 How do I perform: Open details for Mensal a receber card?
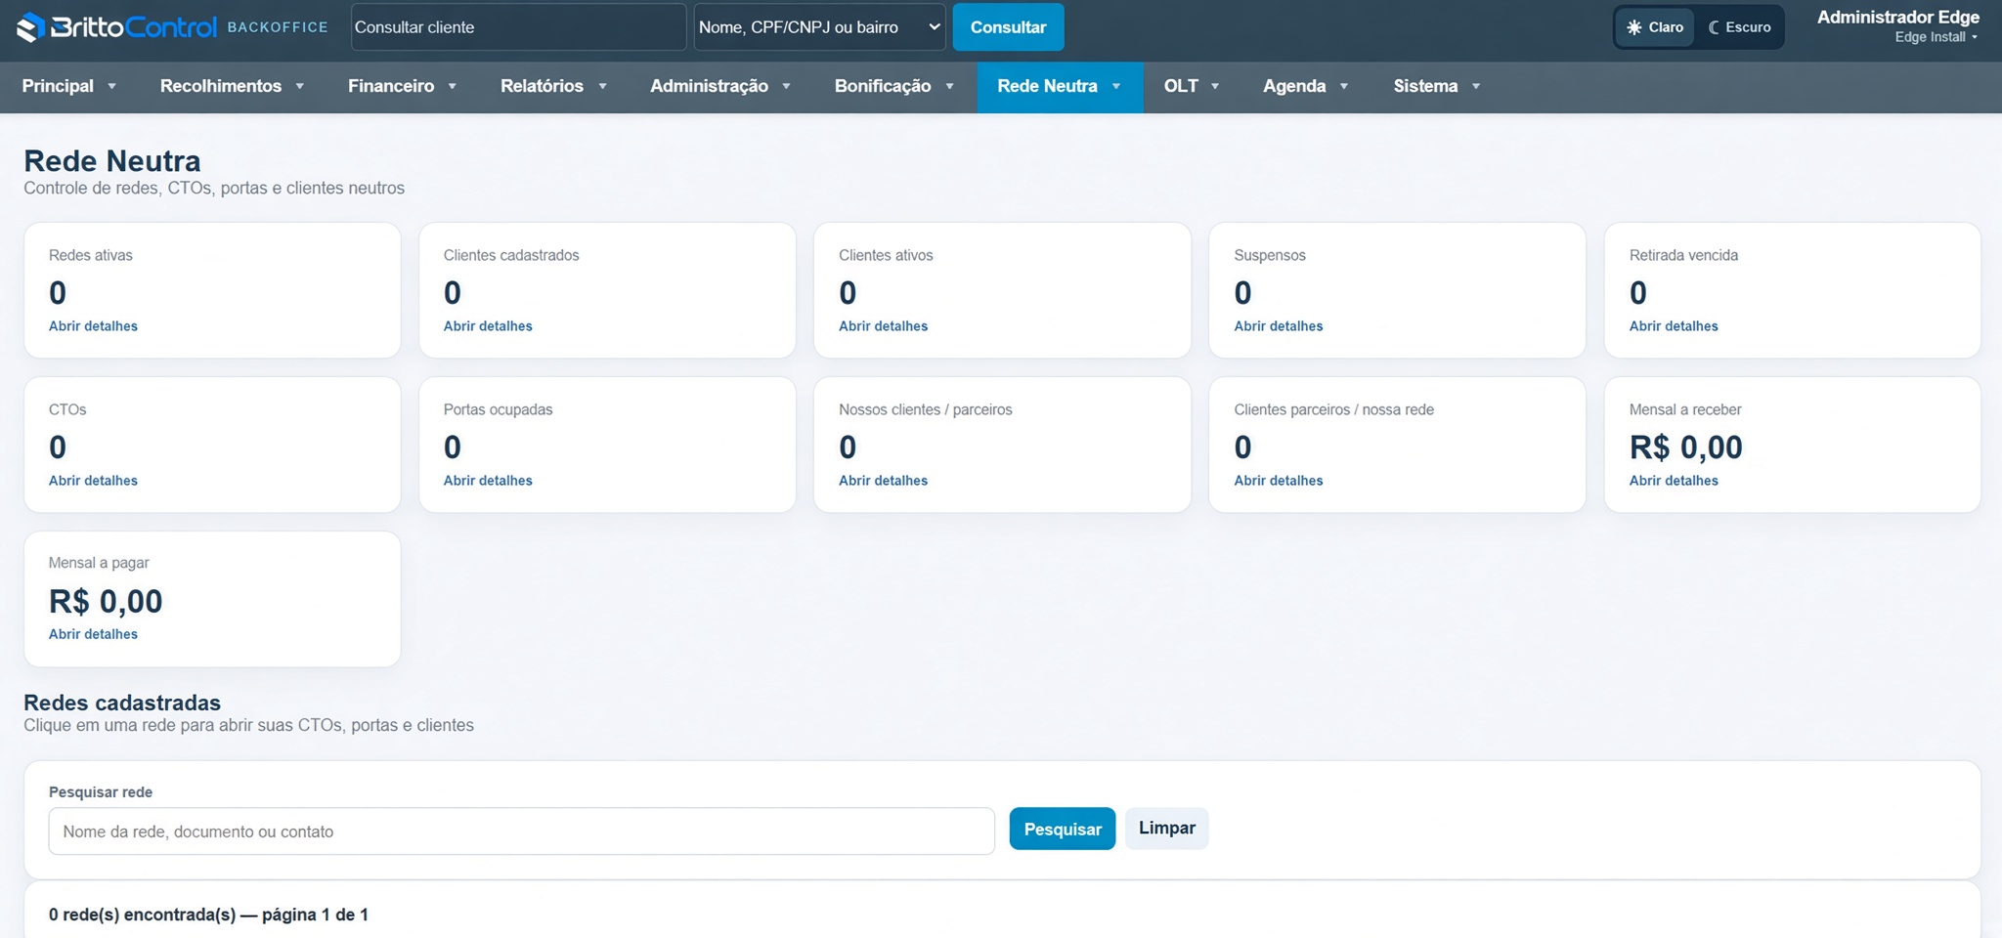point(1673,481)
